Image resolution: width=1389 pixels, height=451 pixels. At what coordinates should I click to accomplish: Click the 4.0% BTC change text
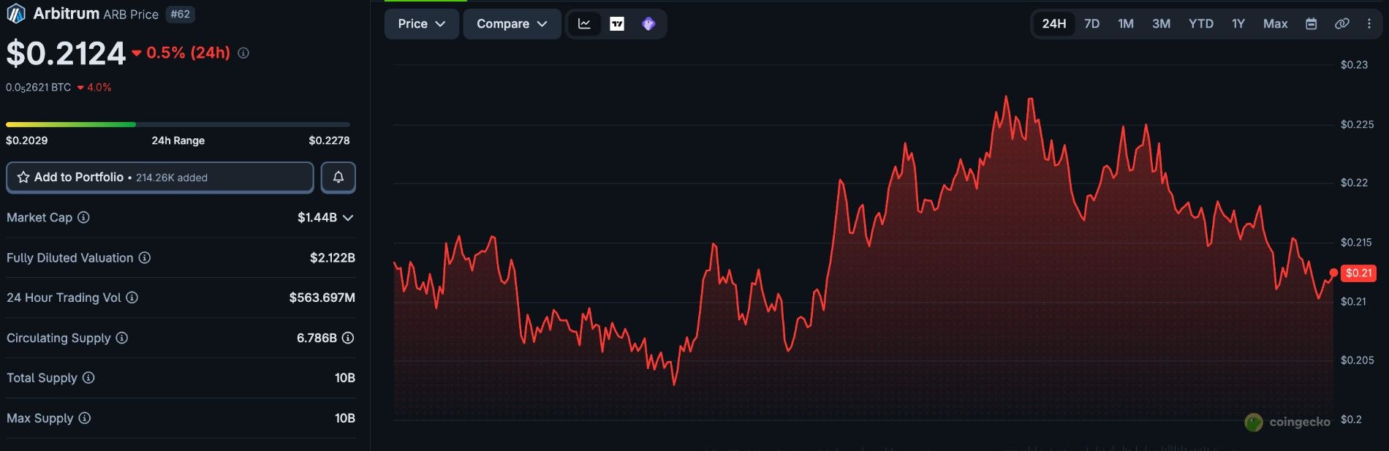(x=99, y=88)
